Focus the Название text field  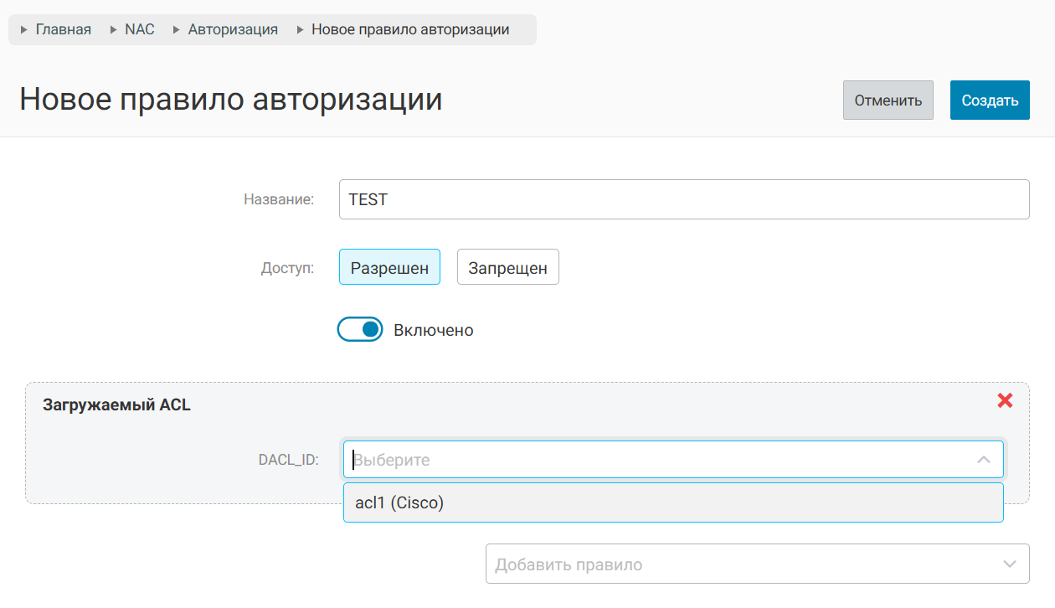(x=683, y=200)
